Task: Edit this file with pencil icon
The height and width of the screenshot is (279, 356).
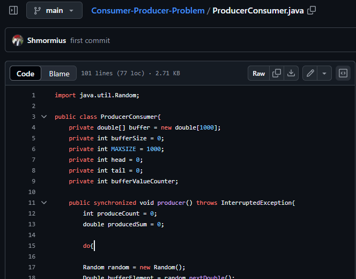Action: point(310,73)
